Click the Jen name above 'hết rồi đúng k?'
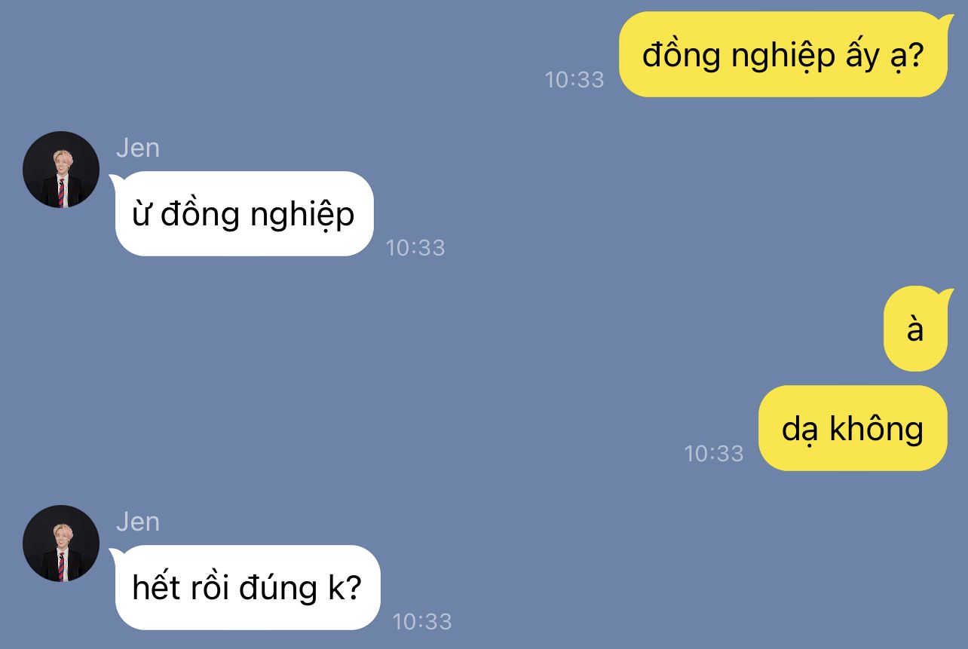The height and width of the screenshot is (649, 968). coord(138,522)
